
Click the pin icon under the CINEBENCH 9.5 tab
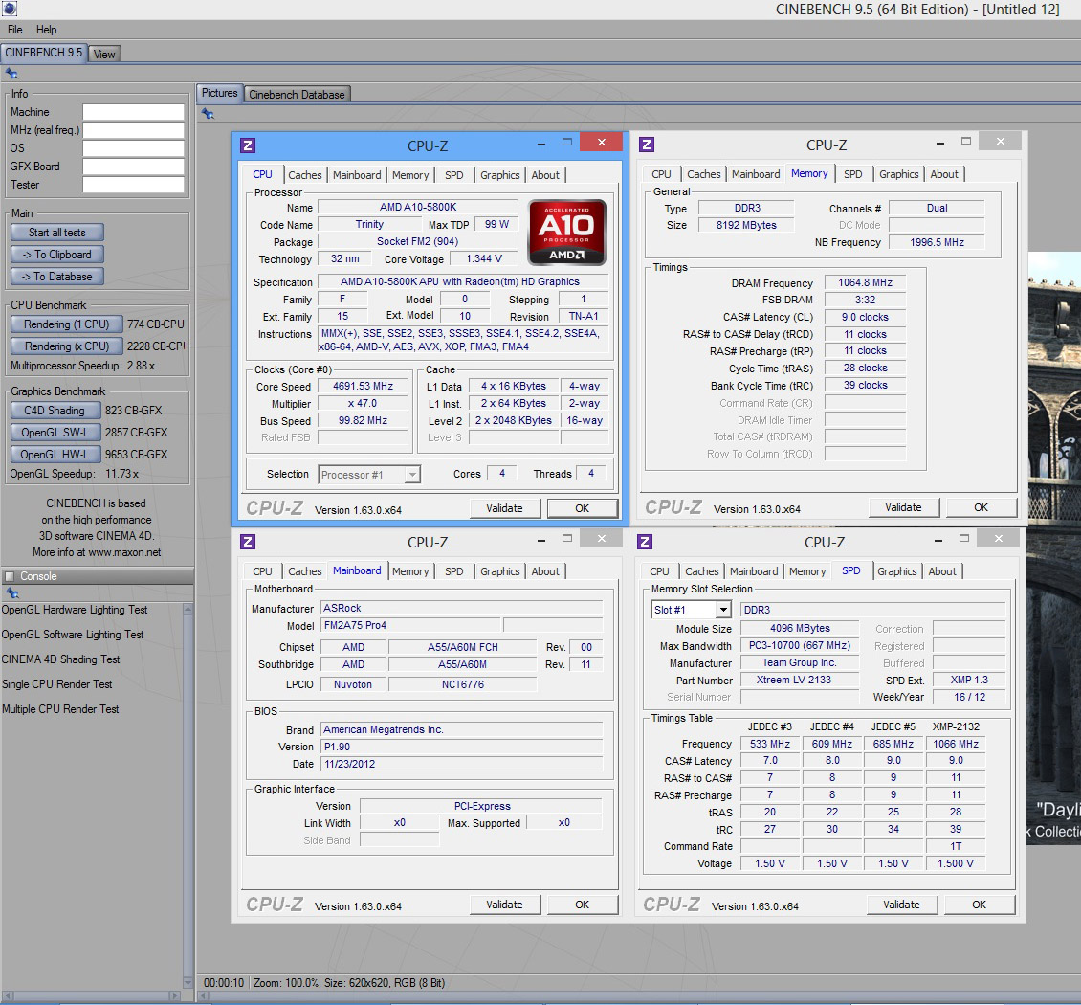point(11,73)
